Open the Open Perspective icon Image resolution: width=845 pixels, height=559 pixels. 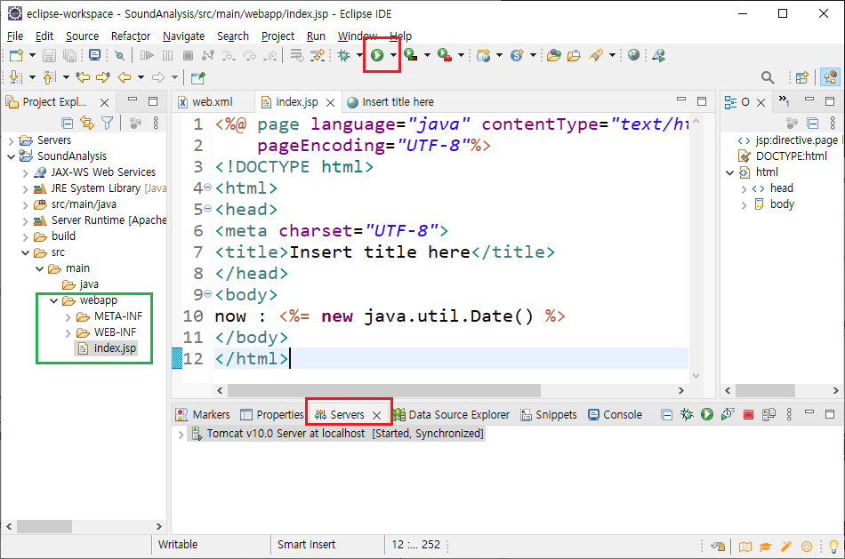801,78
